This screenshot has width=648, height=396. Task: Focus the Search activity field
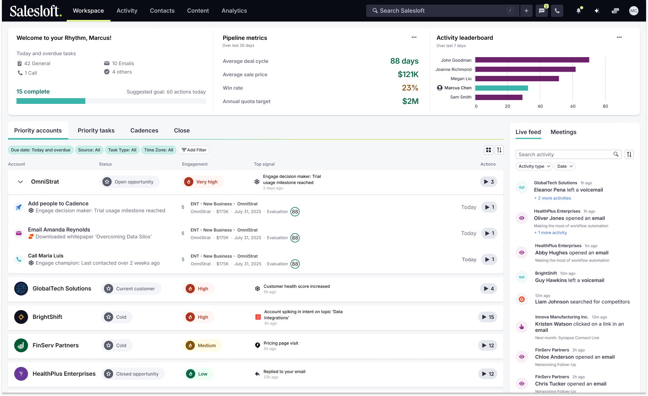click(x=568, y=154)
